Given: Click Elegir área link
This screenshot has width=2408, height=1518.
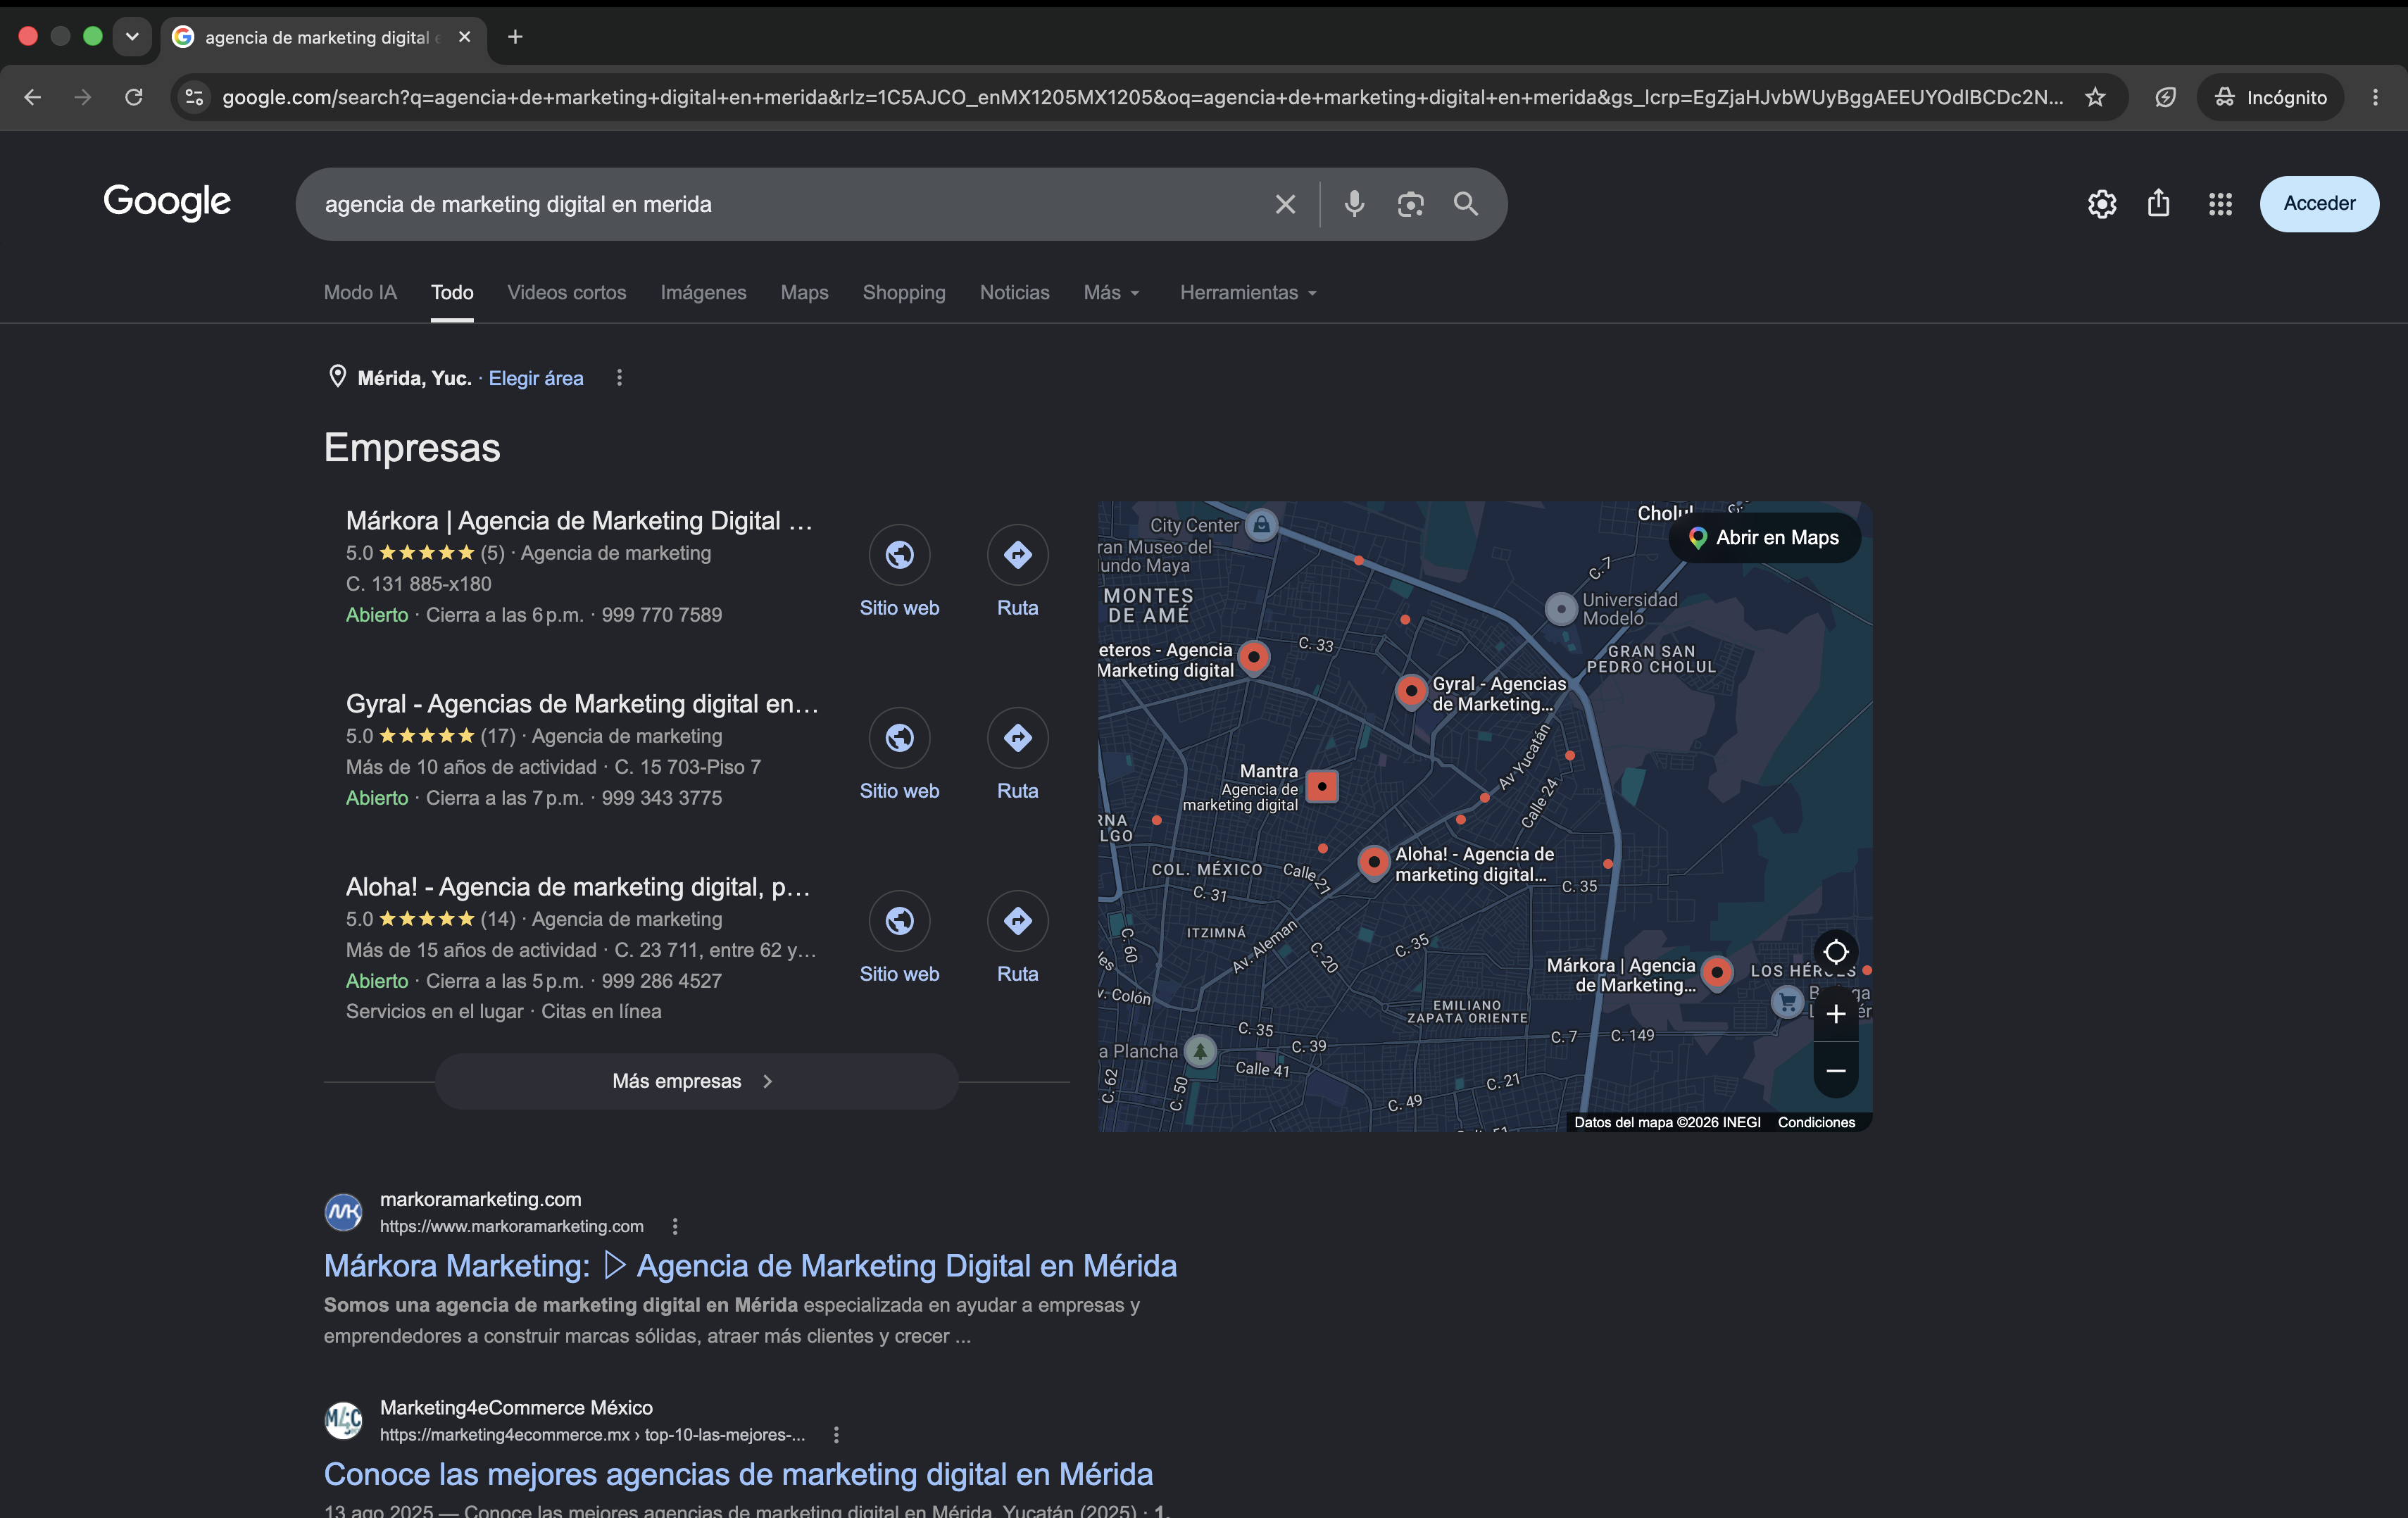Looking at the screenshot, I should (x=536, y=378).
